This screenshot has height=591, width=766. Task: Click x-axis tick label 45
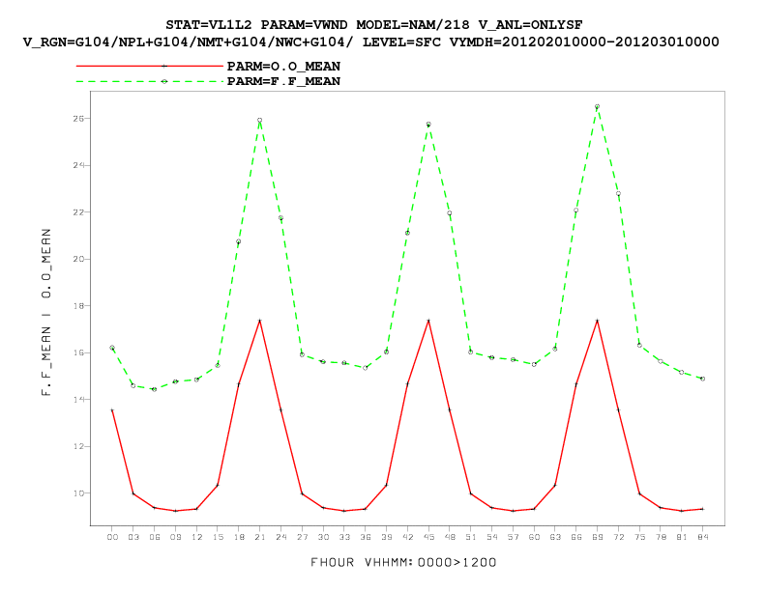(x=428, y=537)
